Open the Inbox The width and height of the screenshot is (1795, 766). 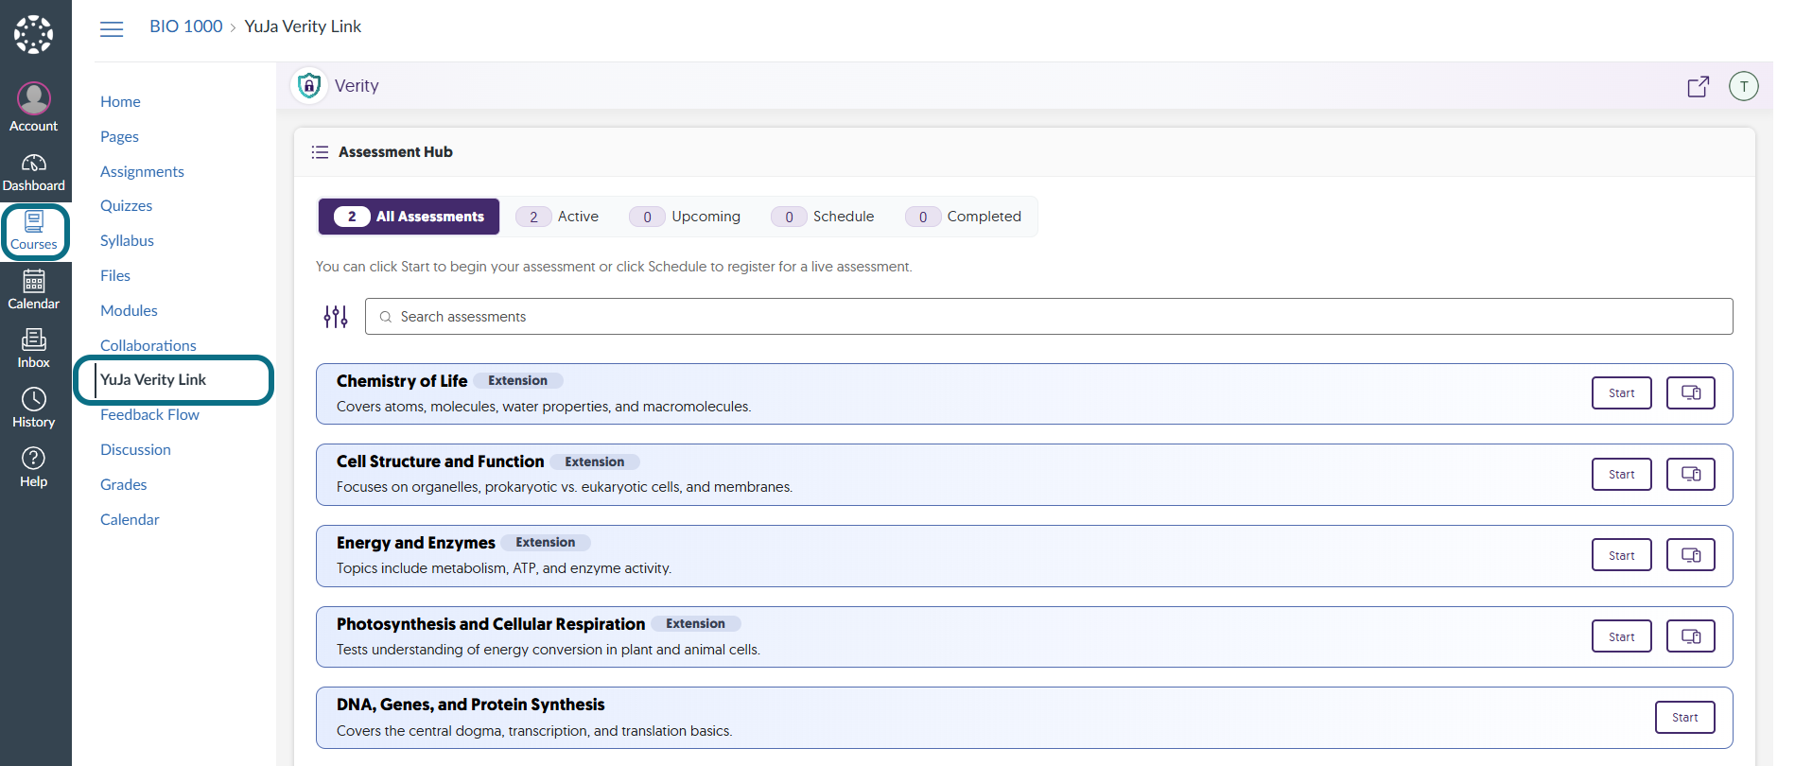point(34,349)
